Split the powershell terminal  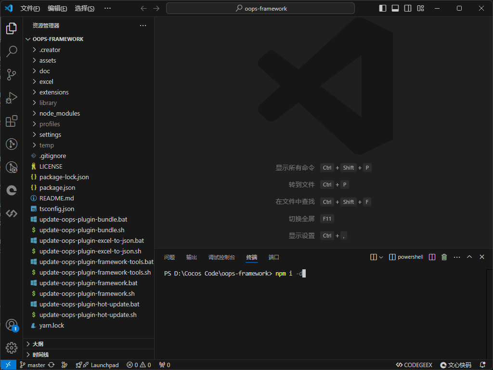pyautogui.click(x=432, y=257)
